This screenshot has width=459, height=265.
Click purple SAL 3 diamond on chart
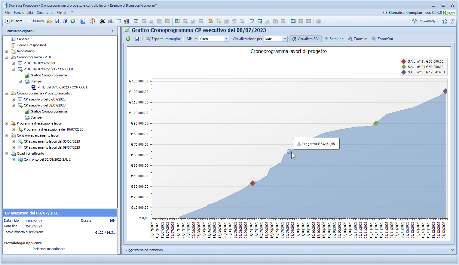(x=445, y=91)
